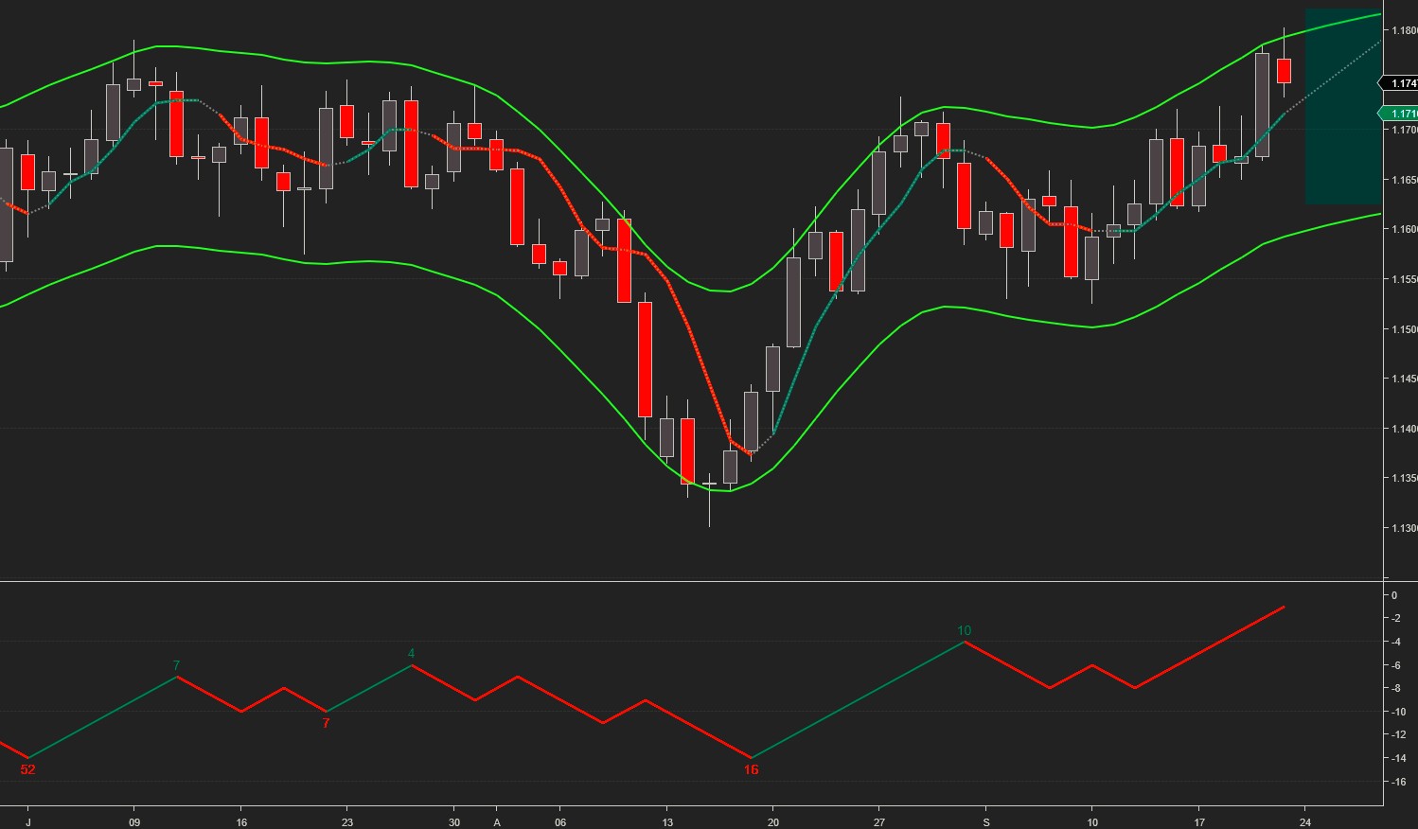Click the 1.180 price axis label
Image resolution: width=1418 pixels, height=829 pixels.
point(1404,30)
